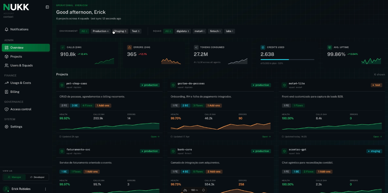The height and width of the screenshot is (193, 388).
Task: Click the Calls (24H) pulse icon
Action: (x=63, y=47)
